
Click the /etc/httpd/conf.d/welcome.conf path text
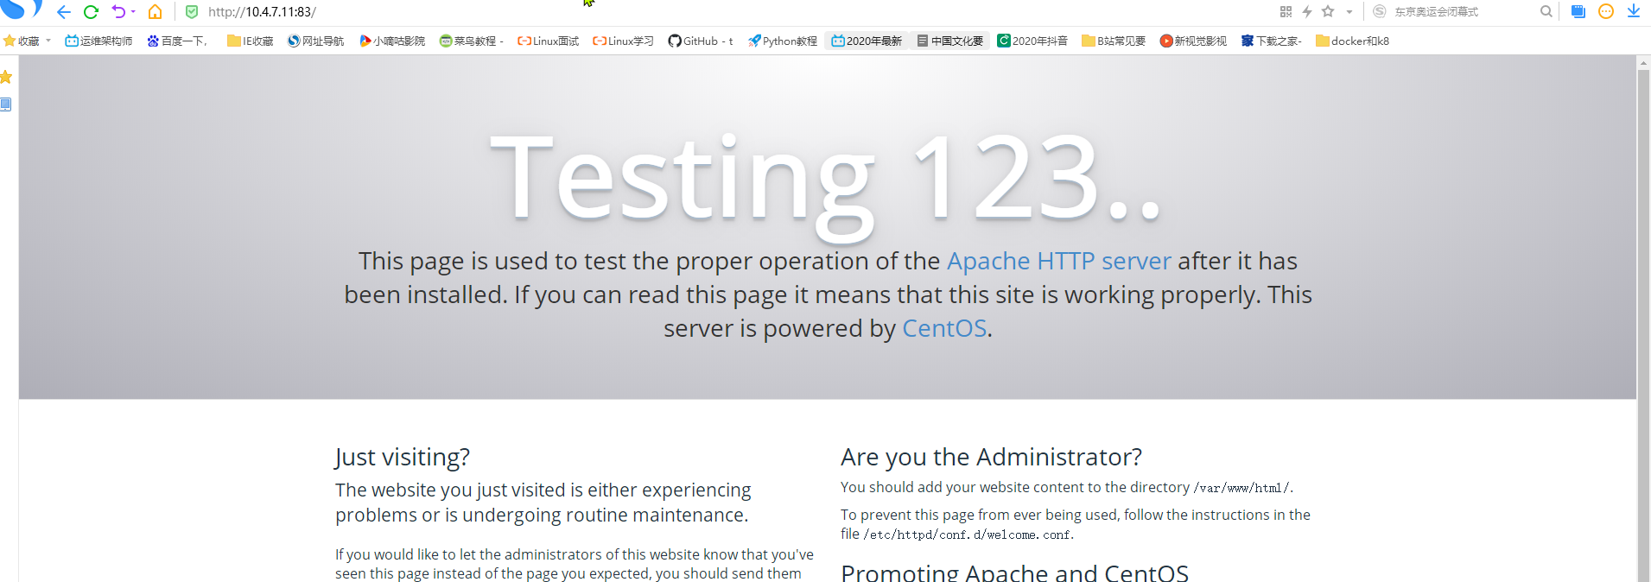point(968,535)
